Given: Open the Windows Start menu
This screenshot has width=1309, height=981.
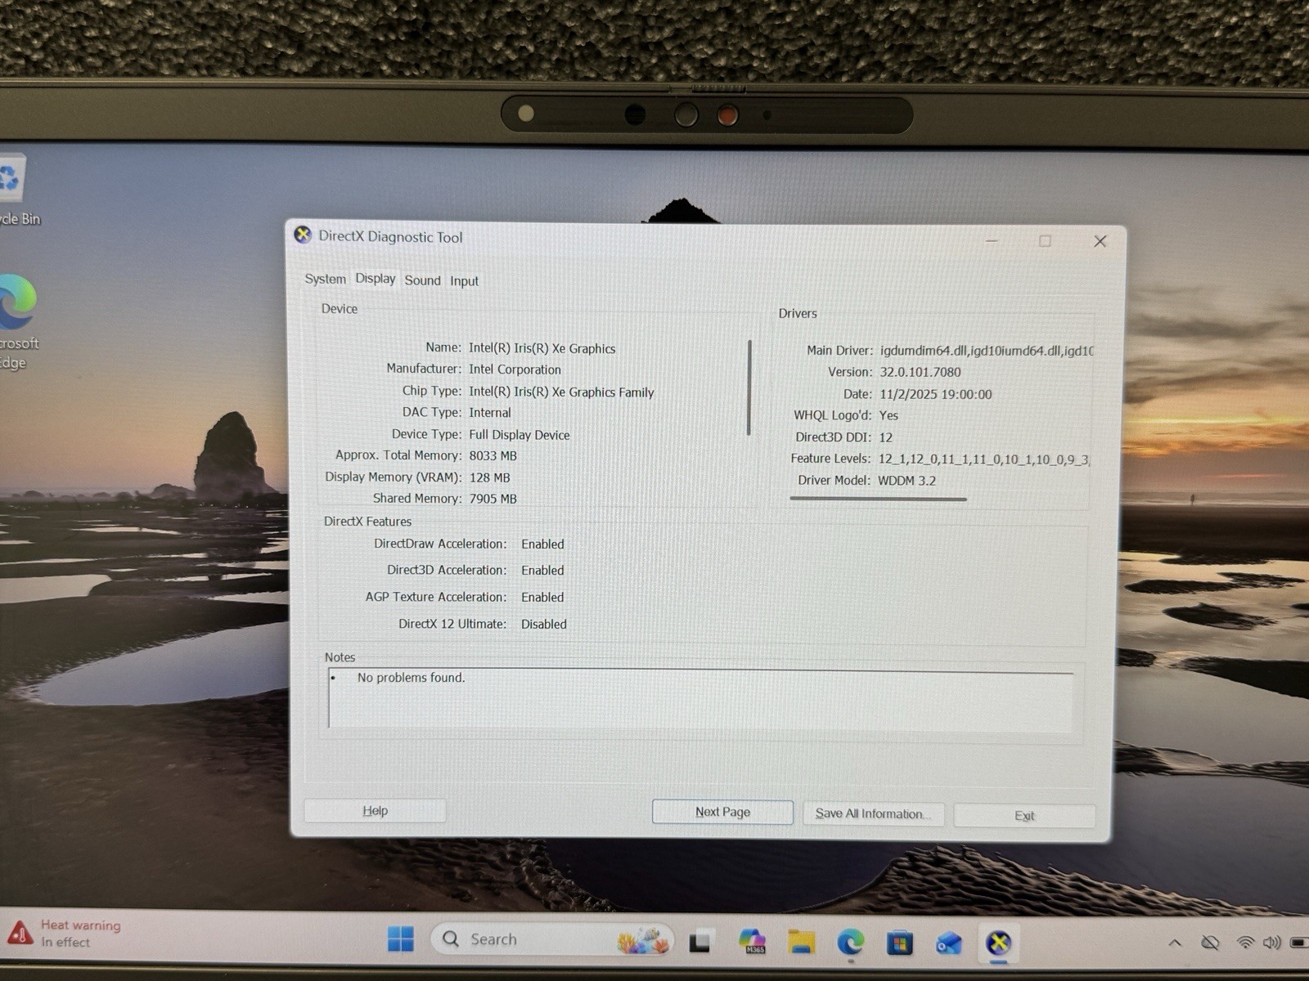Looking at the screenshot, I should [x=400, y=939].
